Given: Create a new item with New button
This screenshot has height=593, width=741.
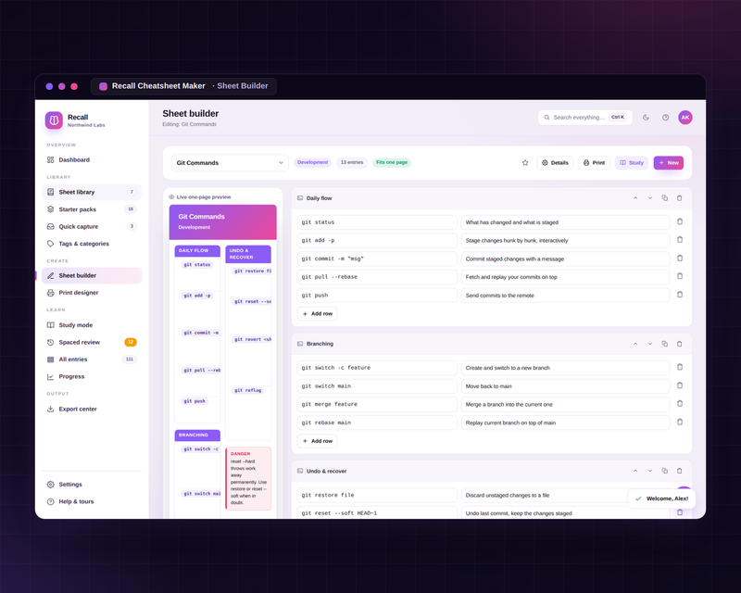Looking at the screenshot, I should click(x=669, y=163).
